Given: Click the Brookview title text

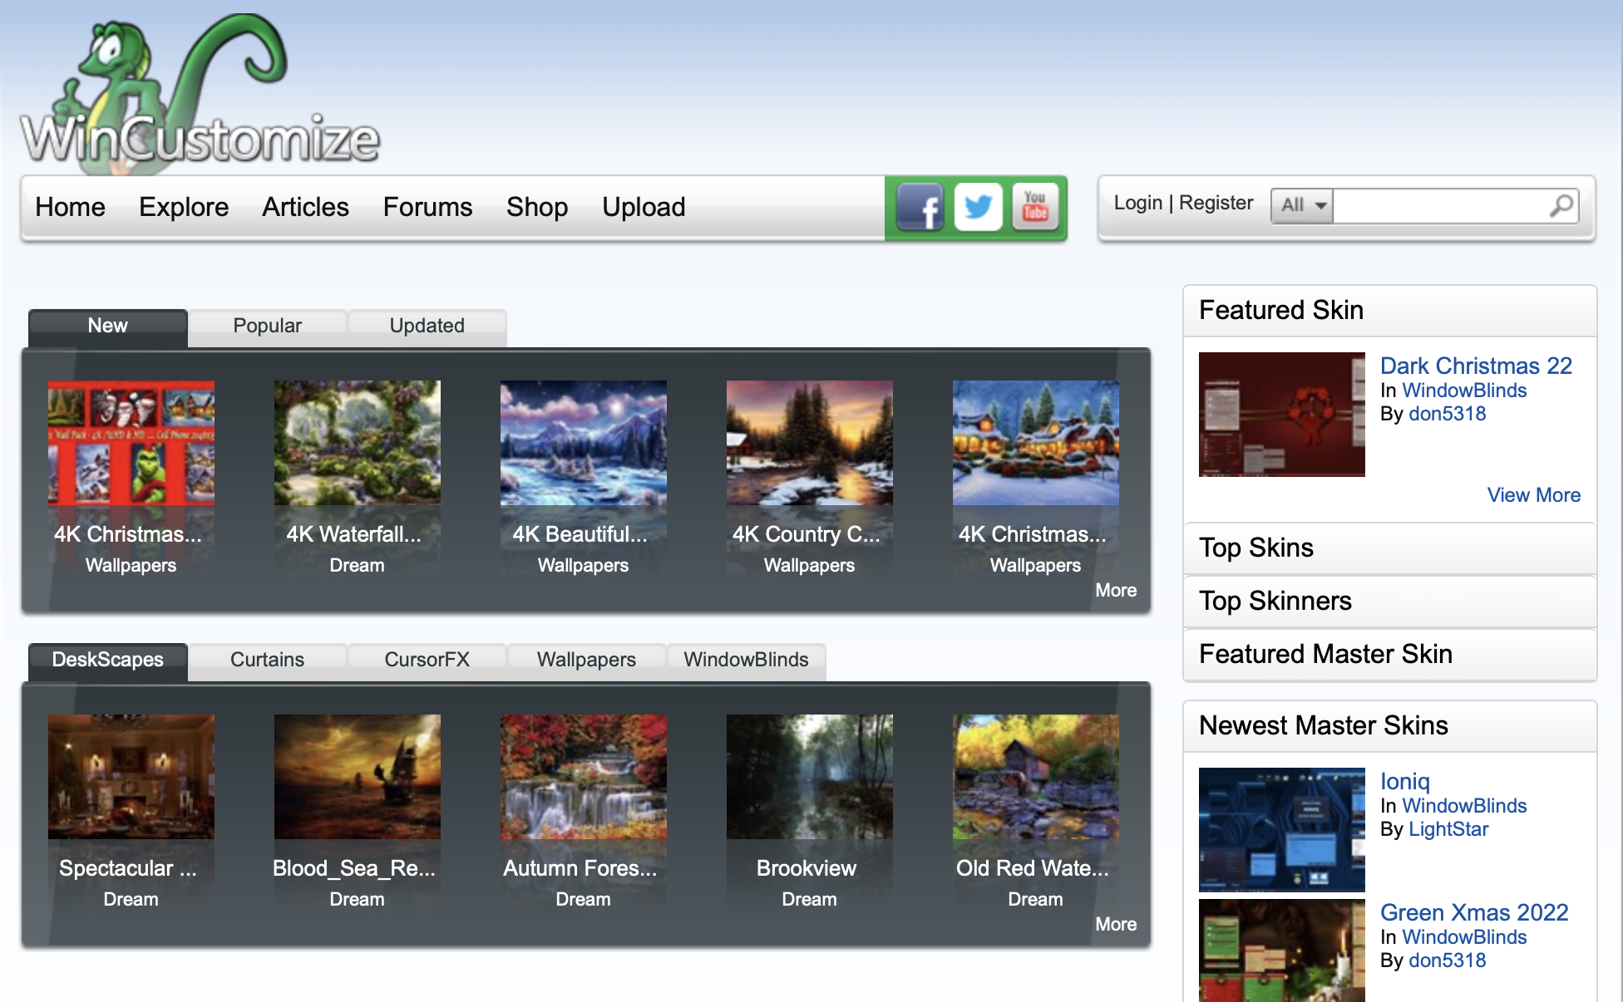Looking at the screenshot, I should point(807,868).
